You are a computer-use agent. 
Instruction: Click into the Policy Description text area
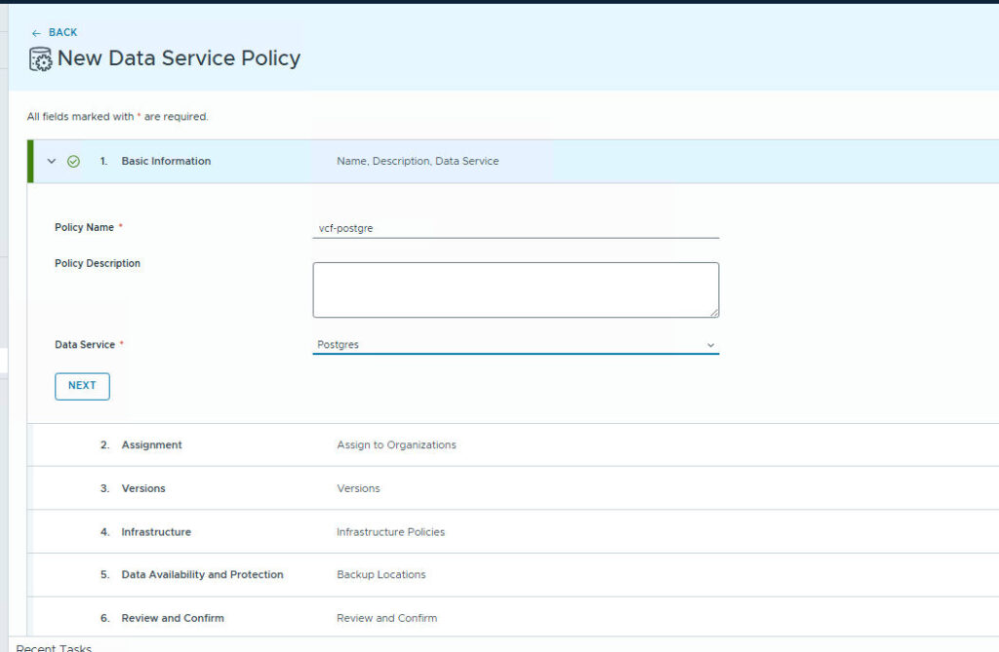click(x=515, y=289)
